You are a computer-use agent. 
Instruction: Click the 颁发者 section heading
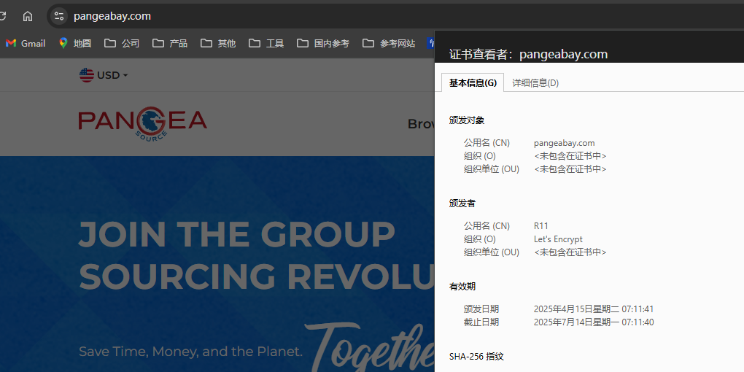coord(462,203)
